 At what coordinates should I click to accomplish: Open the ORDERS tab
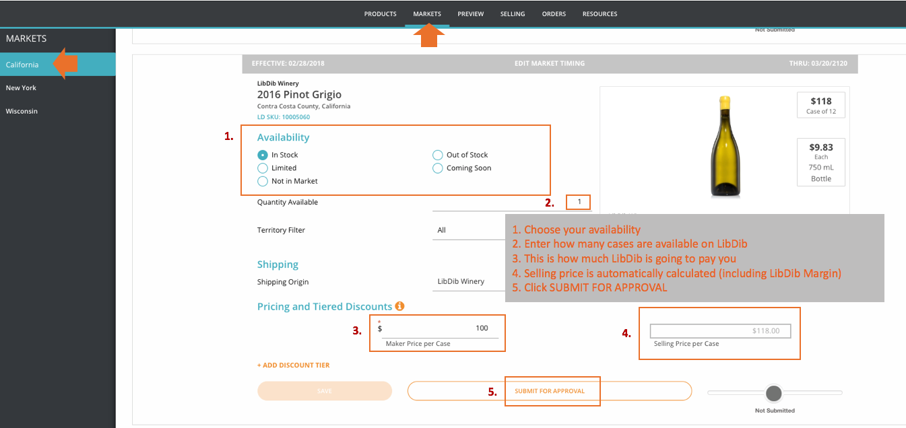tap(554, 13)
